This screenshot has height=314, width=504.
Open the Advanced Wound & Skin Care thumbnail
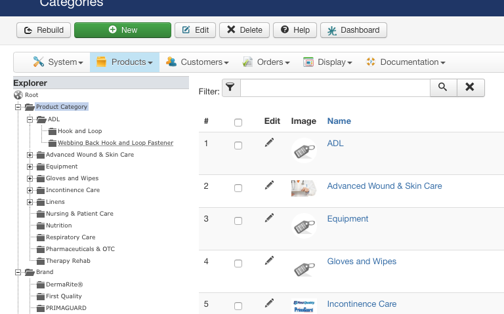pos(304,188)
